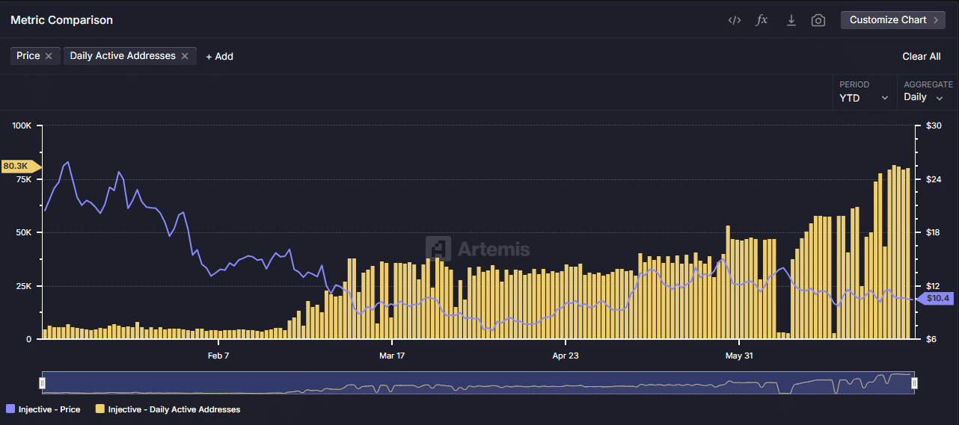Click the $10.4 price value marker
Image resolution: width=959 pixels, height=425 pixels.
(x=936, y=298)
